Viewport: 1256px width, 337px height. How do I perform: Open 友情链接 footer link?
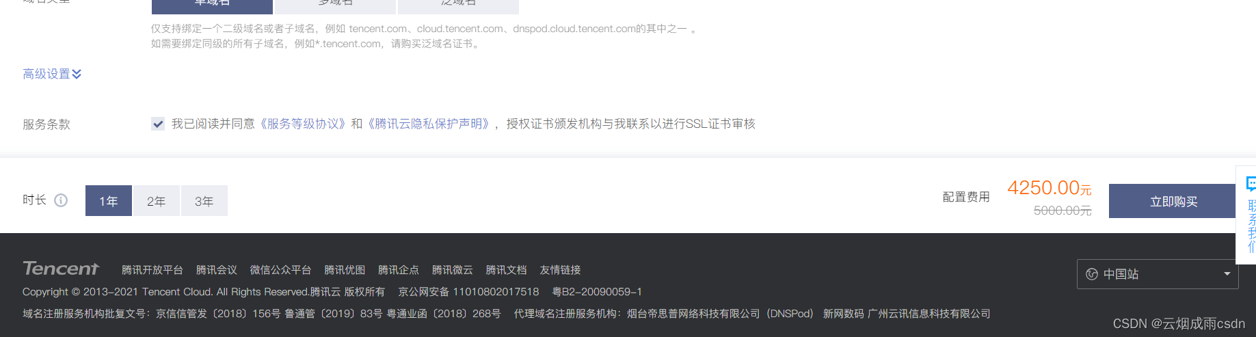560,270
